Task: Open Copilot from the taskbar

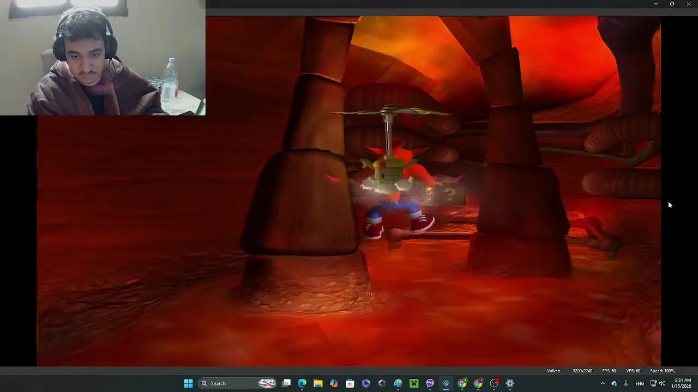Action: 334,383
